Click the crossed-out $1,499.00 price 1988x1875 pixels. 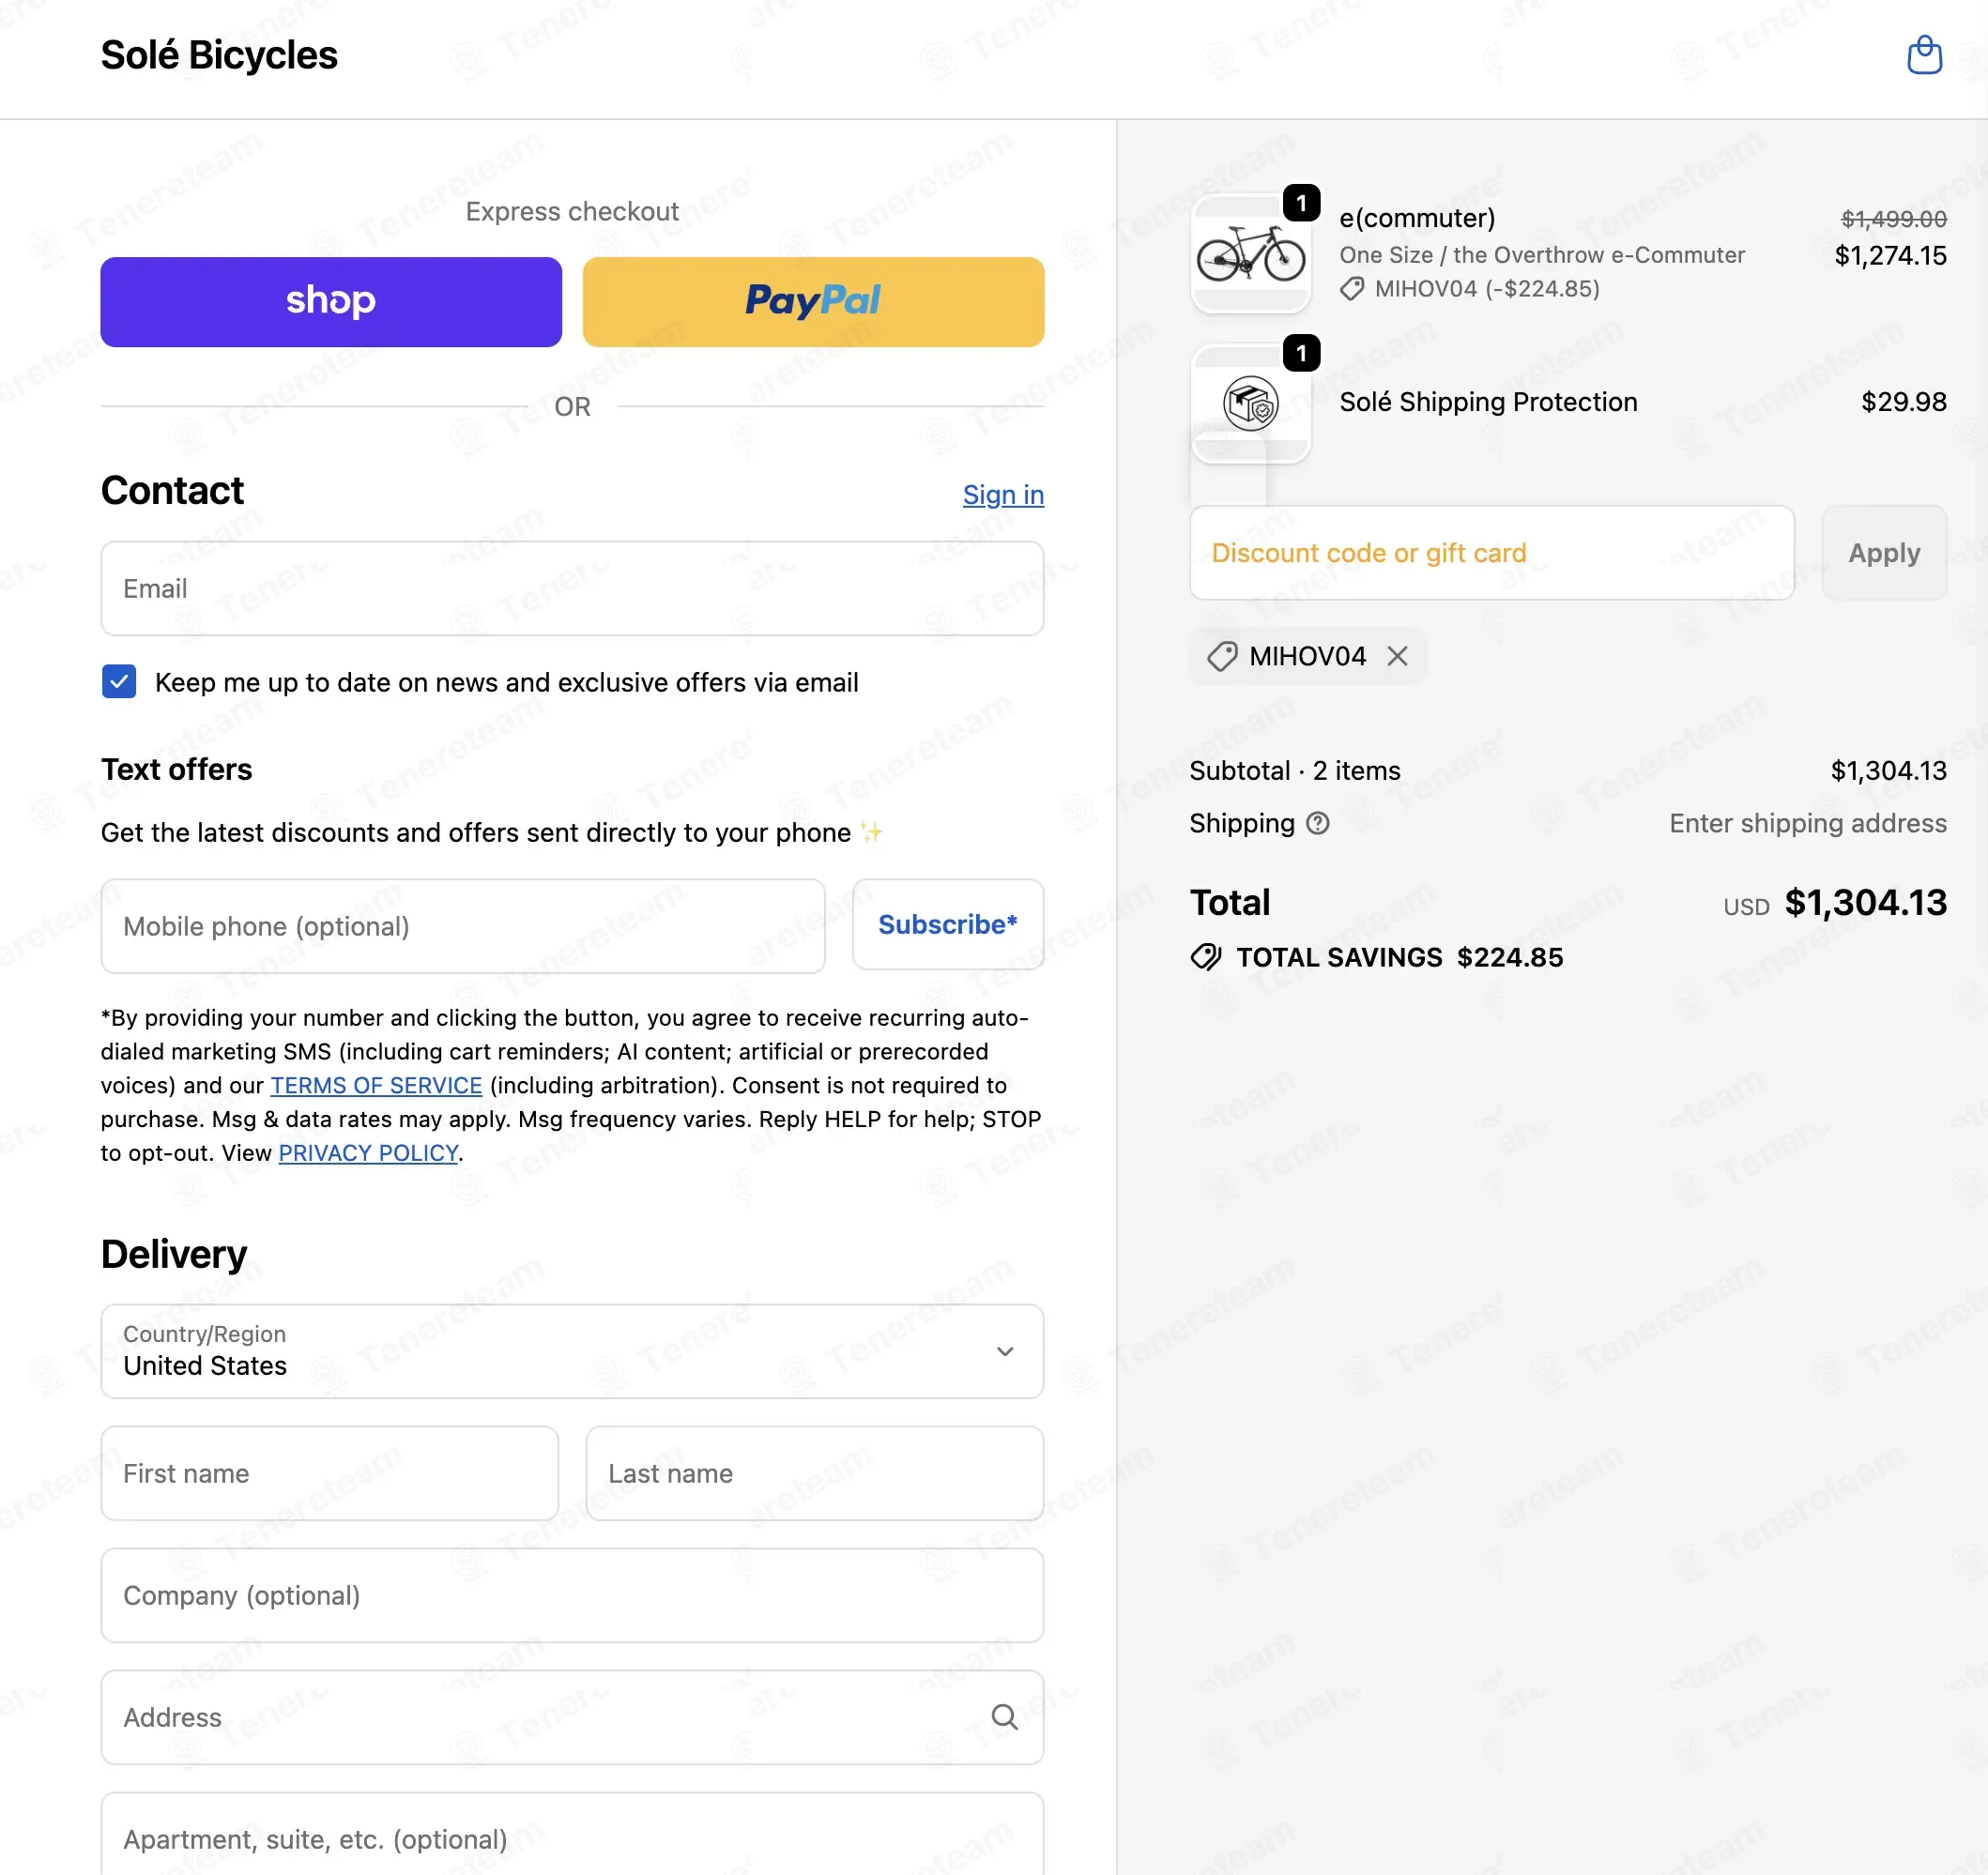[1894, 219]
